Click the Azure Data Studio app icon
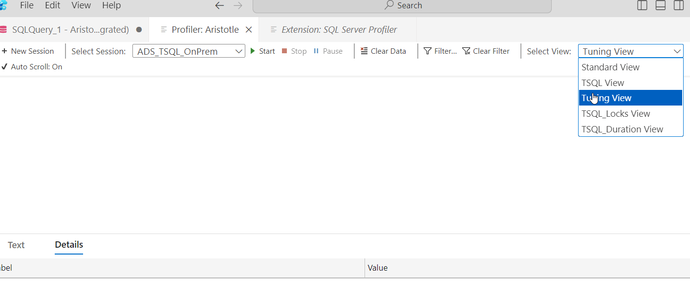Image resolution: width=690 pixels, height=298 pixels. point(3,5)
